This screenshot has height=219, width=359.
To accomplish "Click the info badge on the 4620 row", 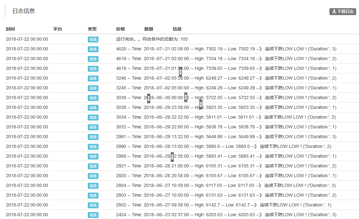I will pyautogui.click(x=93, y=49).
